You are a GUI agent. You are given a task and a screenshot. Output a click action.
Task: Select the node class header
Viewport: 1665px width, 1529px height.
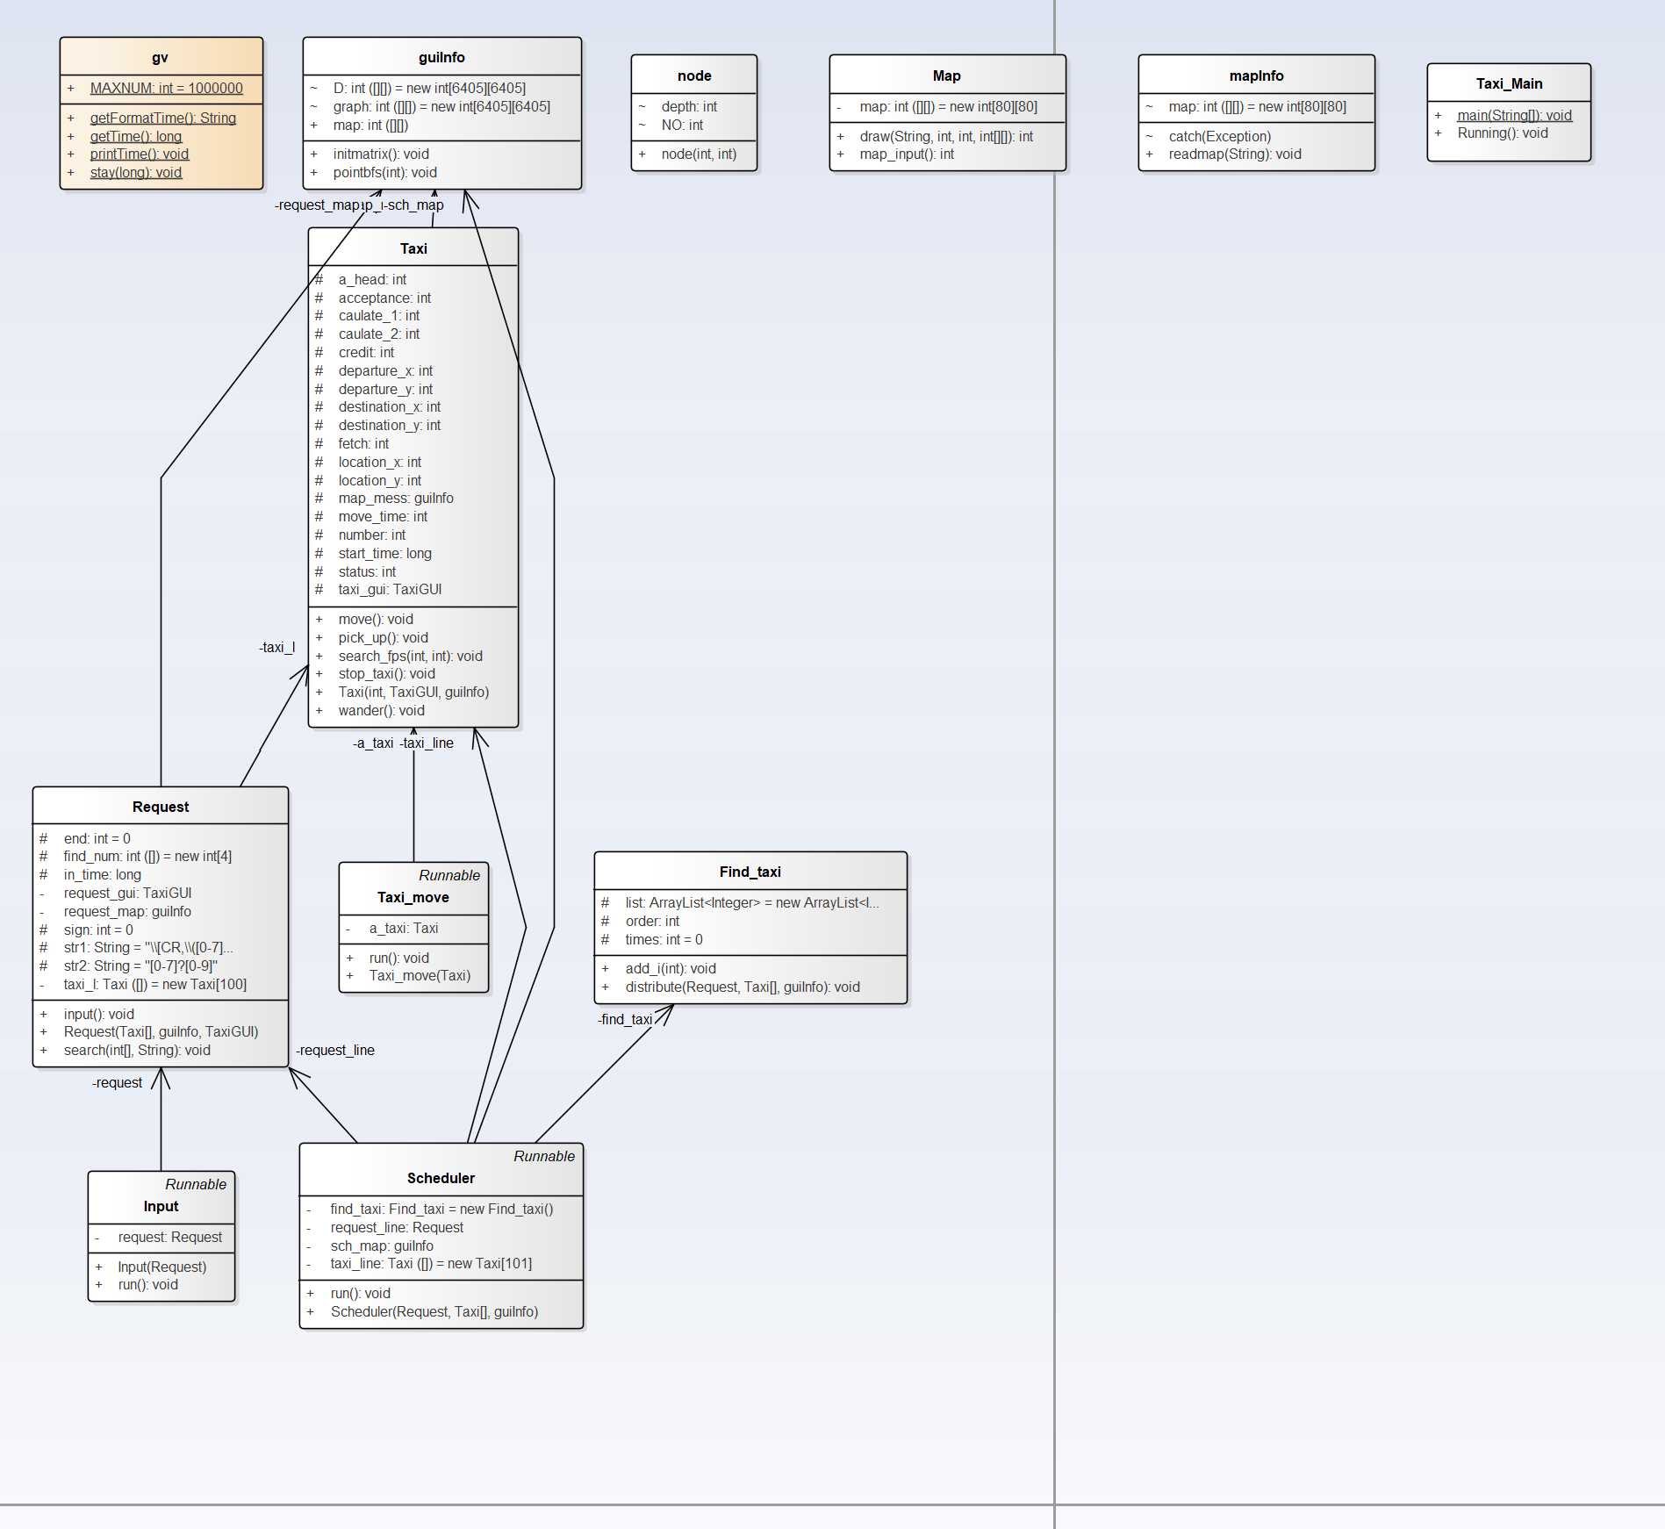(x=694, y=75)
